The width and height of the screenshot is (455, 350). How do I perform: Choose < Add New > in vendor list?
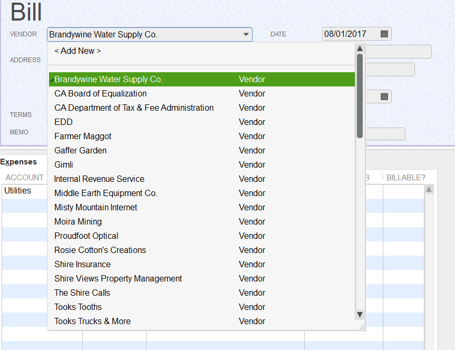(x=78, y=51)
